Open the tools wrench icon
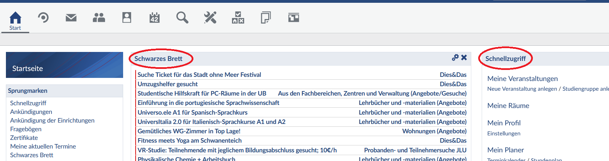This screenshot has width=609, height=161. pos(210,18)
